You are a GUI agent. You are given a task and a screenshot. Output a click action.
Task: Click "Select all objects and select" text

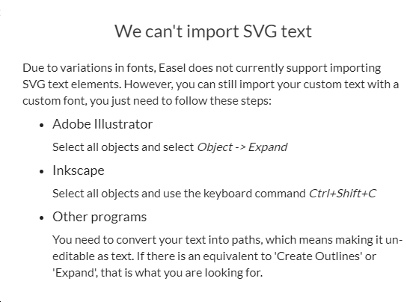coord(123,147)
